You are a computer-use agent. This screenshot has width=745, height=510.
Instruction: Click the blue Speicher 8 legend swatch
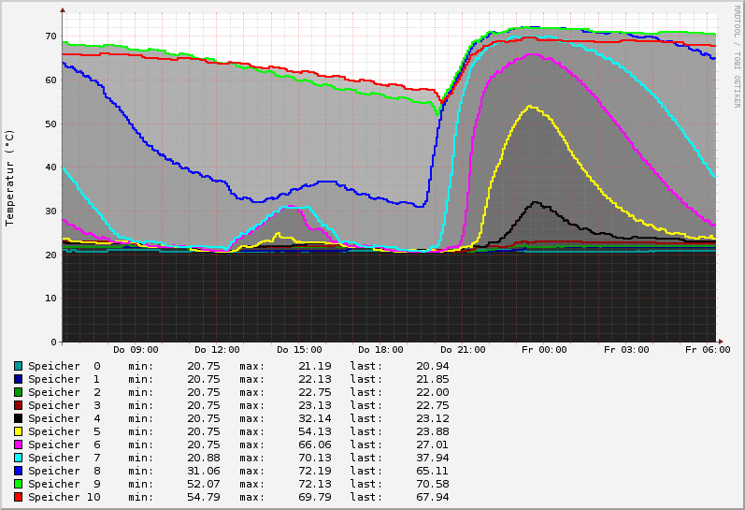pos(18,471)
